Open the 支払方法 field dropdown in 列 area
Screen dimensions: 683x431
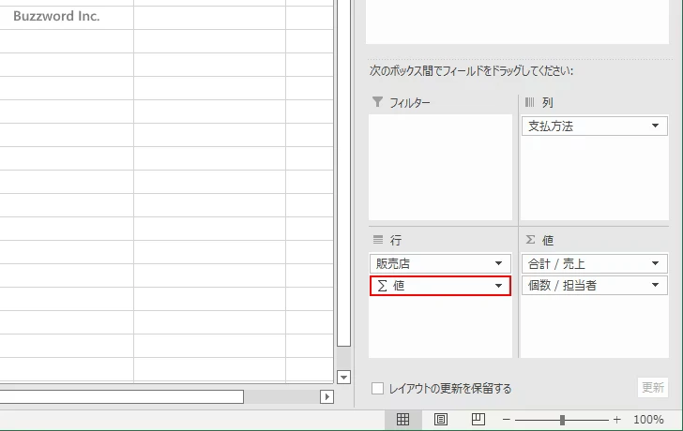click(655, 126)
